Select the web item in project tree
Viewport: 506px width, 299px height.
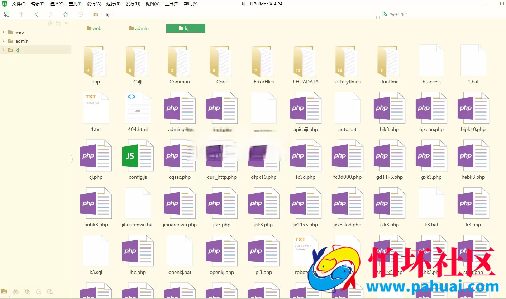coord(20,32)
